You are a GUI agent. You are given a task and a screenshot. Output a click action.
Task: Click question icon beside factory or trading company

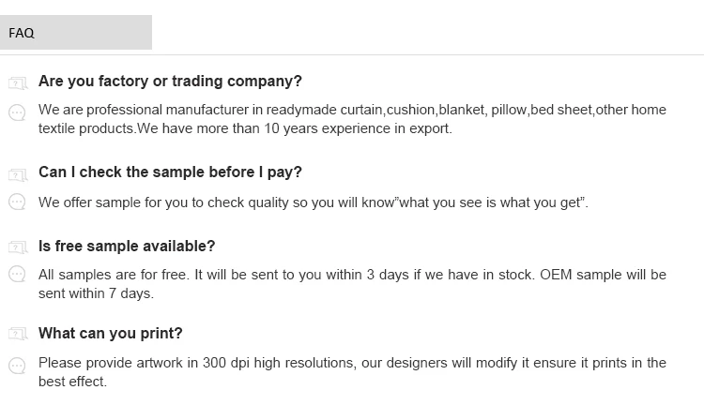18,83
